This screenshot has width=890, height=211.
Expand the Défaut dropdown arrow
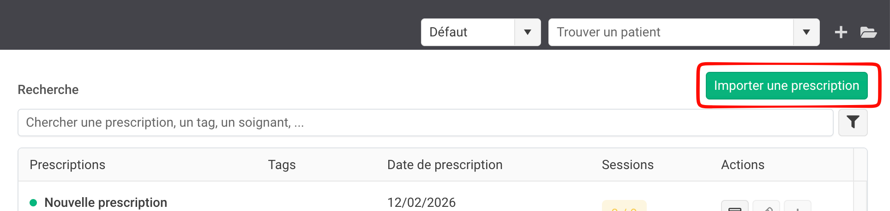[x=528, y=32]
